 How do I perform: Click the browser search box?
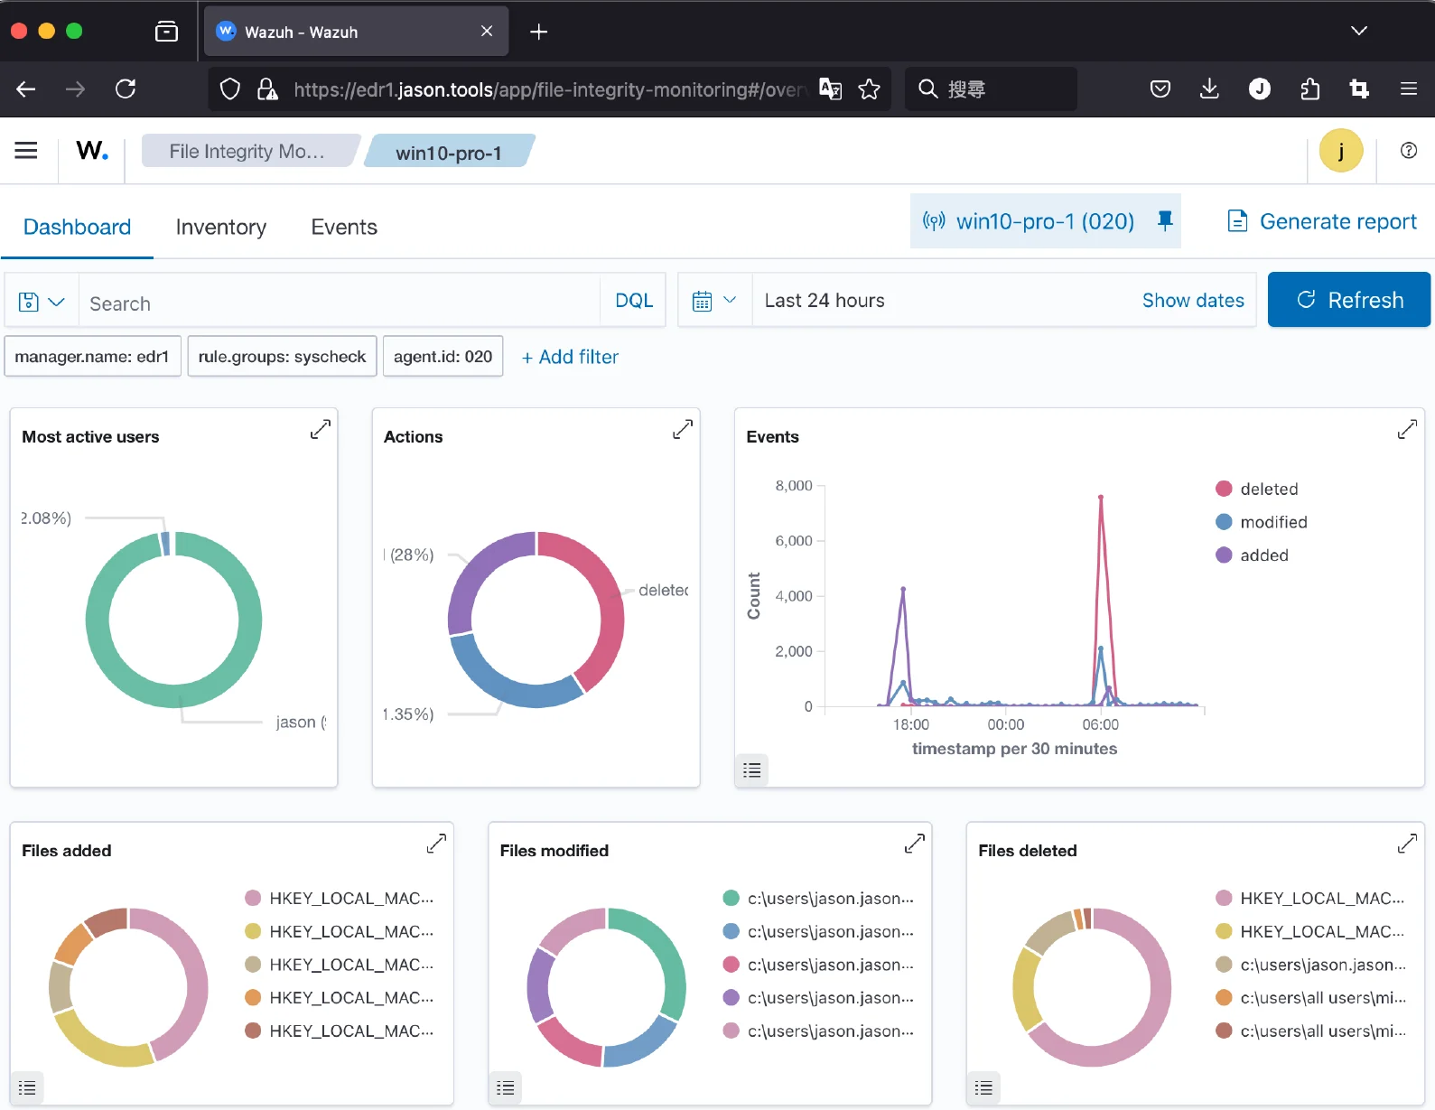point(991,89)
